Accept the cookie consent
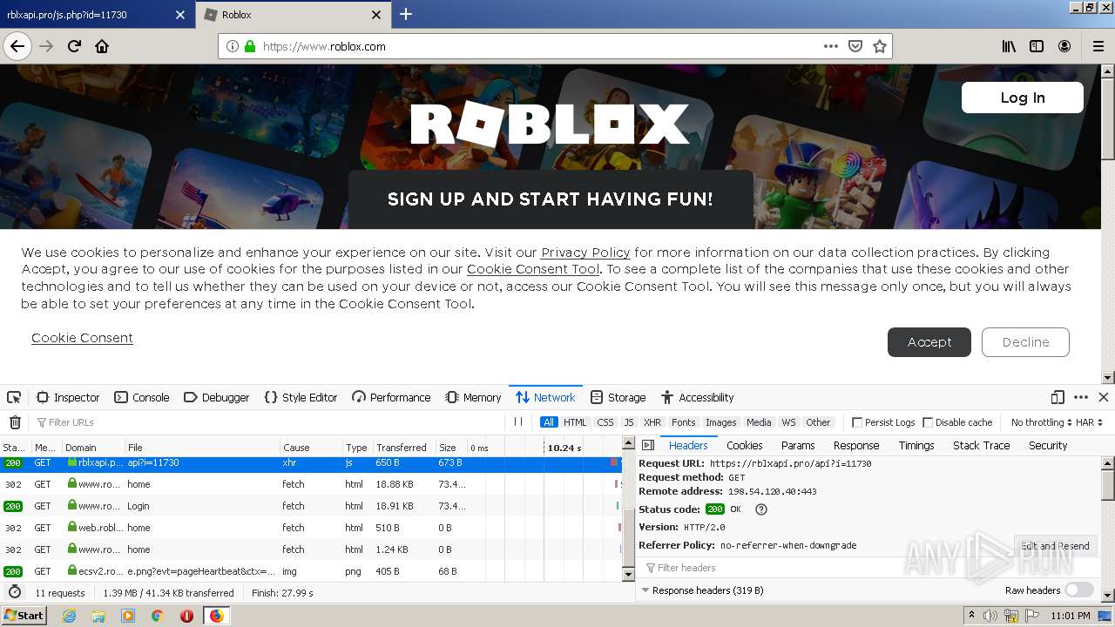Image resolution: width=1115 pixels, height=627 pixels. pos(929,342)
